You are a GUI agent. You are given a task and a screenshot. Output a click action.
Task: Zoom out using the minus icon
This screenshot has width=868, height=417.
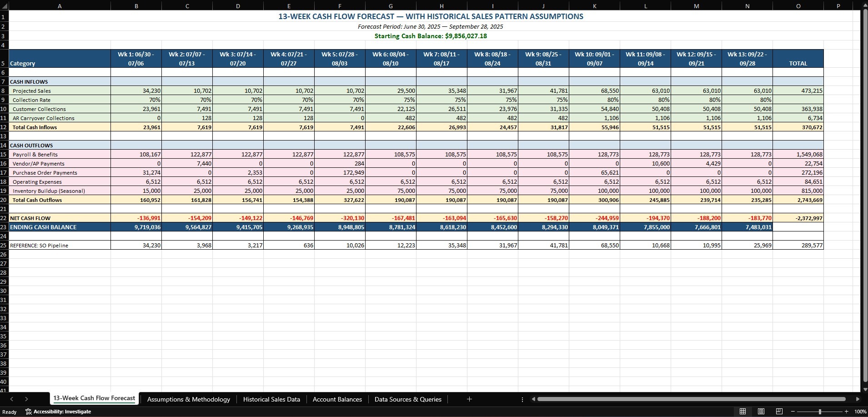click(793, 412)
